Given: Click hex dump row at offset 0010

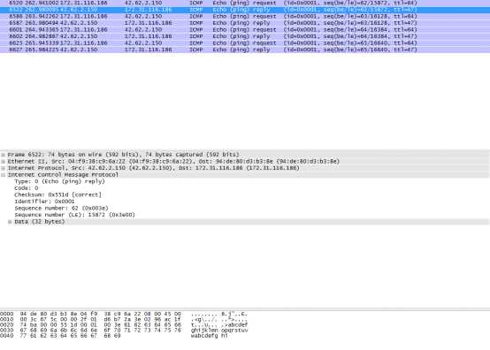Looking at the screenshot, I should tap(124, 320).
